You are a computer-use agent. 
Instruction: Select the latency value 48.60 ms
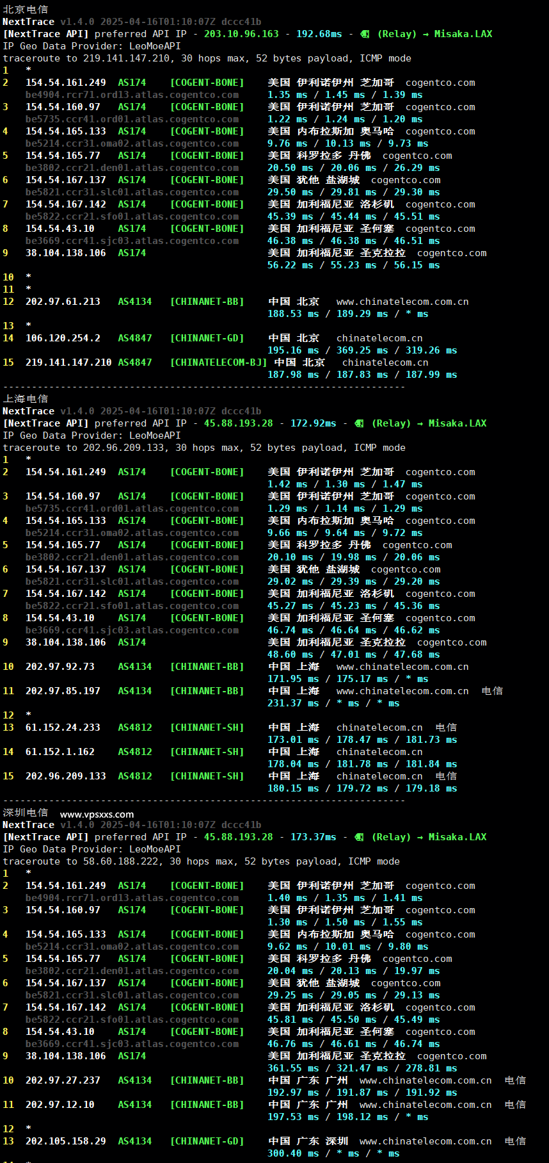click(x=290, y=655)
